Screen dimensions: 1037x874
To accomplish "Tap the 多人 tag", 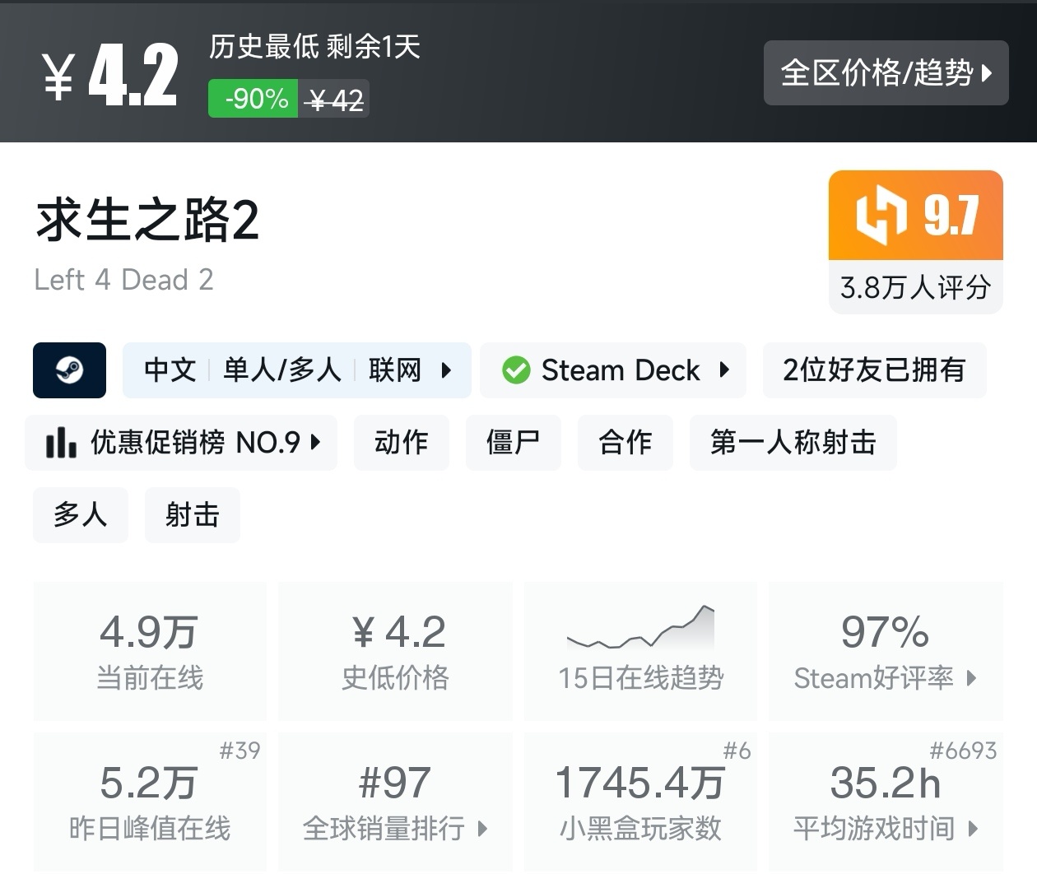I will [x=81, y=515].
